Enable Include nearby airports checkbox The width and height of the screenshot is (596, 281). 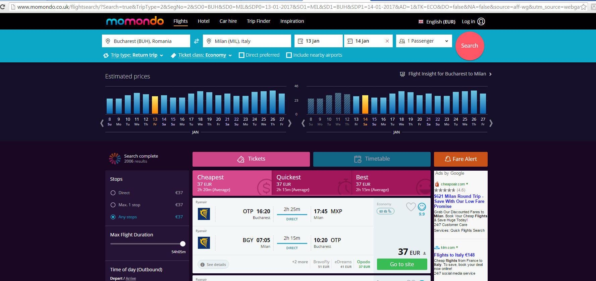click(x=289, y=55)
